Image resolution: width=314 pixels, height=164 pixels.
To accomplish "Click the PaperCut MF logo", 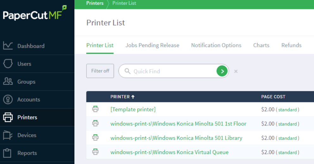I will [35, 13].
